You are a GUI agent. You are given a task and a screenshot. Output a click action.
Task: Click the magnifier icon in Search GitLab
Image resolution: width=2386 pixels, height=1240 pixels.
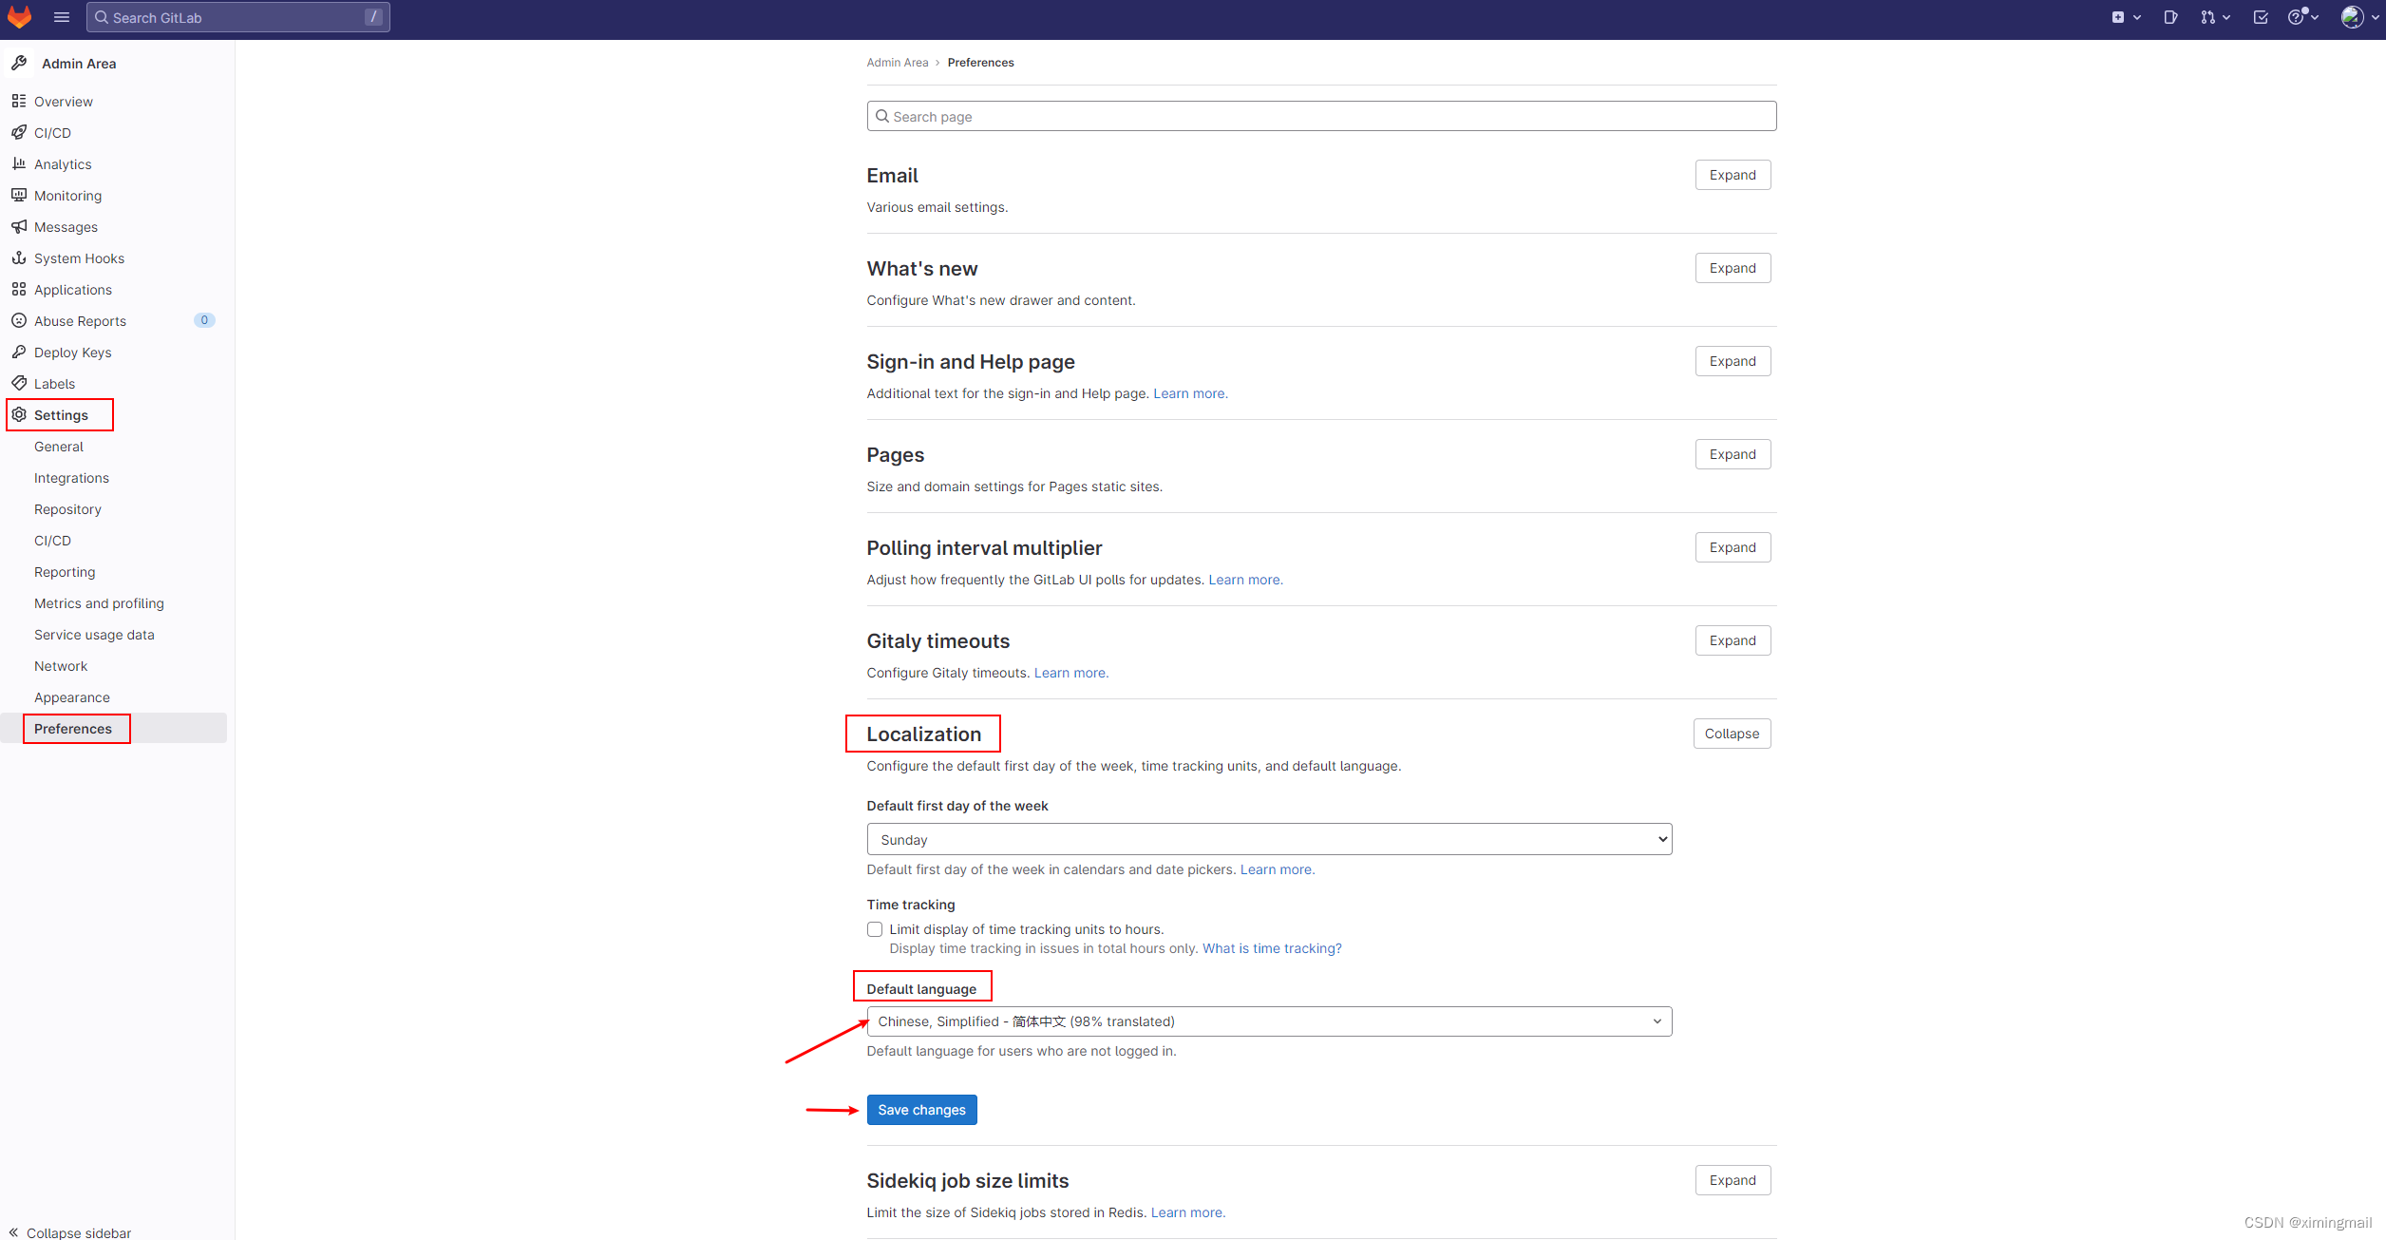click(x=102, y=17)
